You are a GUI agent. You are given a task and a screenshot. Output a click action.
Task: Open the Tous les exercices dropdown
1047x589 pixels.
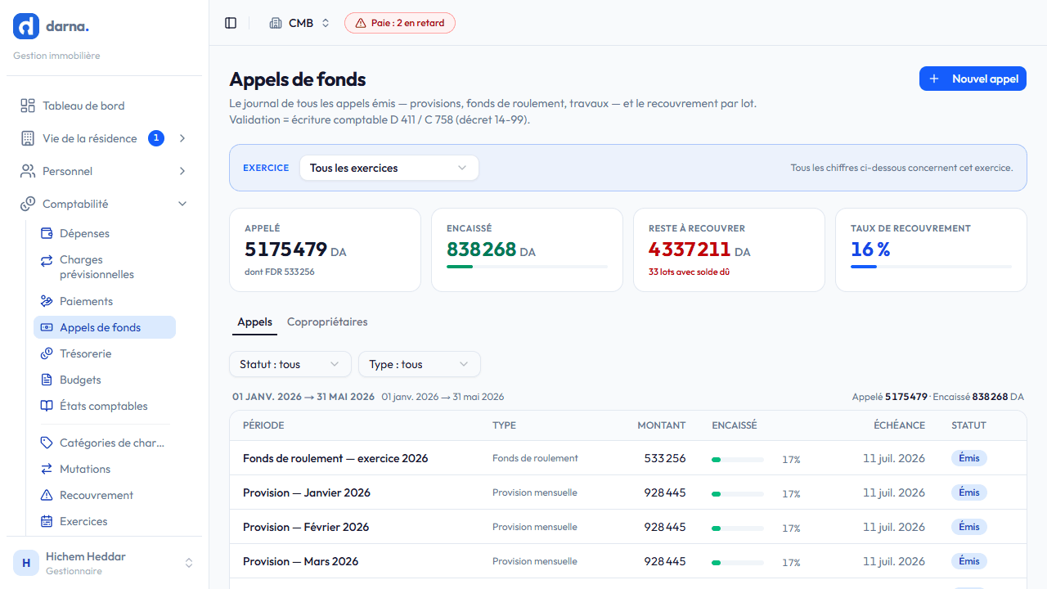(389, 168)
